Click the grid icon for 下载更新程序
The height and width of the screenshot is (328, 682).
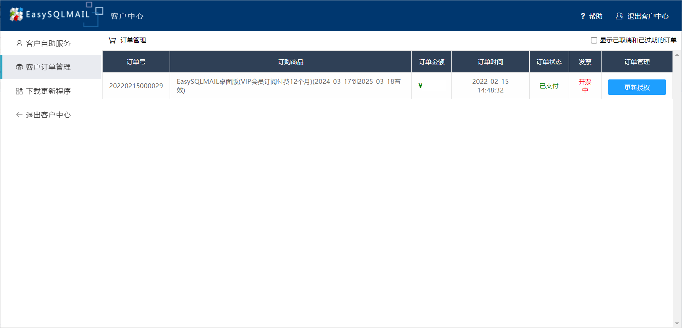pyautogui.click(x=19, y=91)
